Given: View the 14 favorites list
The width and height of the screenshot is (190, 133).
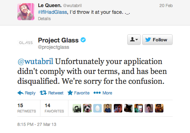Looking at the screenshot, I should click(x=54, y=108).
